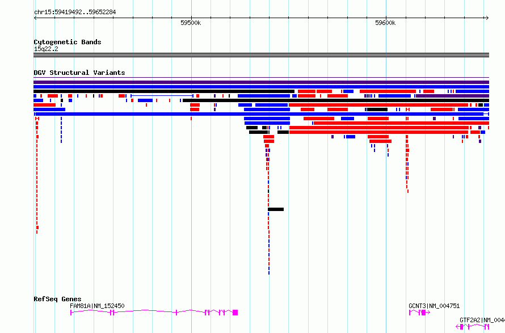The height and width of the screenshot is (333, 505).
Task: Click the 59600k scale label
Action: point(385,23)
